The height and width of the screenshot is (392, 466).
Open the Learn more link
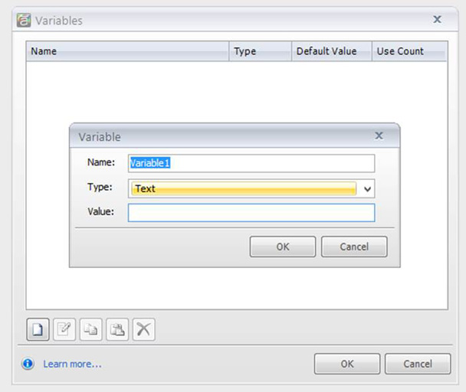coord(72,364)
